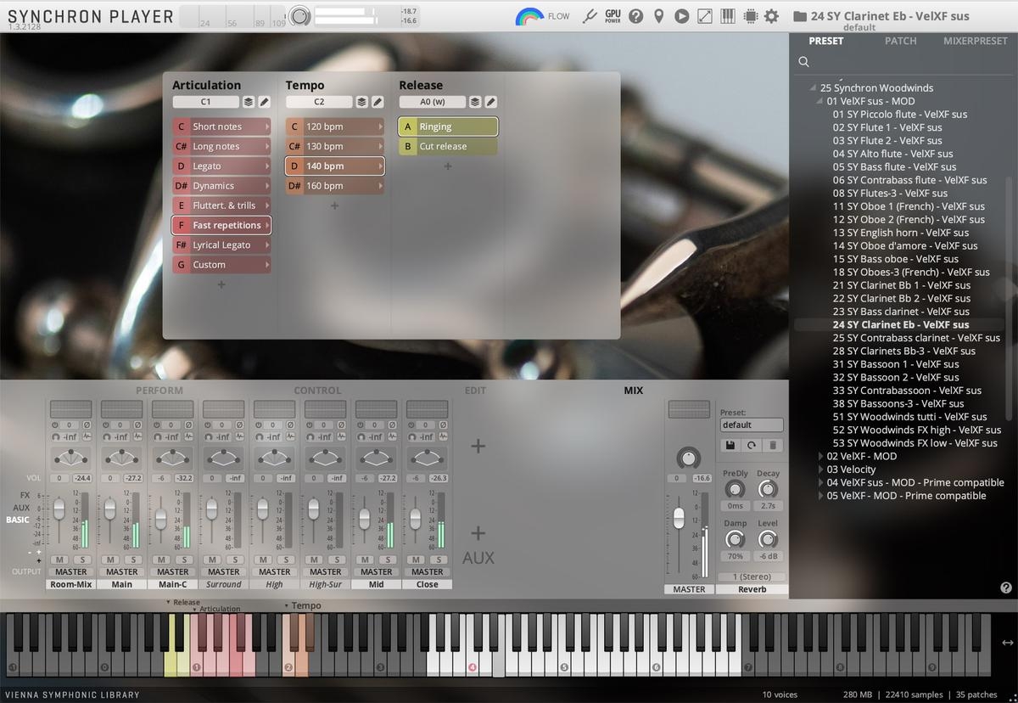The width and height of the screenshot is (1018, 703).
Task: Collapse the 25 Synchron Woodwinds folder
Action: click(814, 88)
